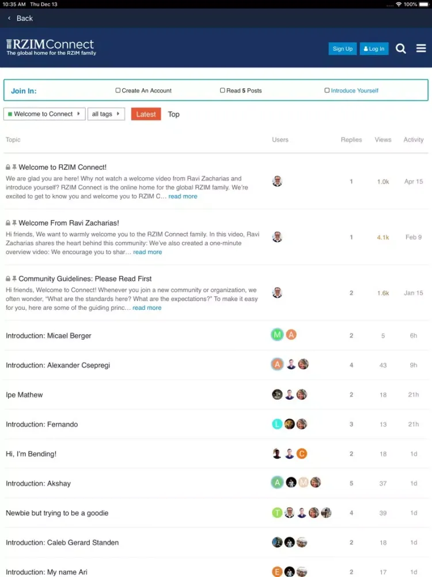Image resolution: width=432 pixels, height=577 pixels.
Task: Open the Introduce Yourself link
Action: point(354,91)
